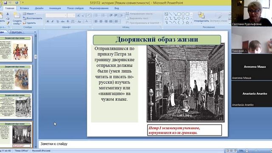Click the Cut scissors icon

click(x=8, y=14)
